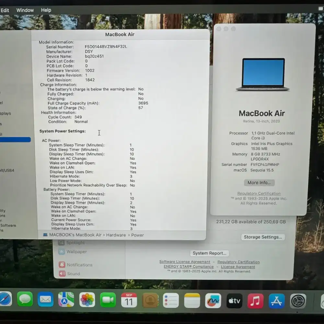This screenshot has height=324, width=324.
Task: Click 231,22 GB available storage text
Action: pyautogui.click(x=251, y=222)
